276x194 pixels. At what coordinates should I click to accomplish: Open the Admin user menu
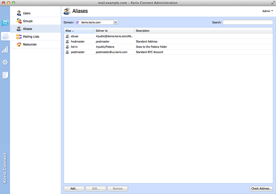point(267,11)
